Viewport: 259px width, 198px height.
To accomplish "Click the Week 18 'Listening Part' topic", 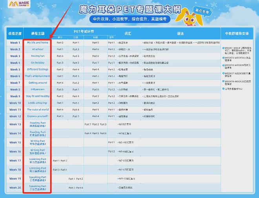I will [38, 170].
